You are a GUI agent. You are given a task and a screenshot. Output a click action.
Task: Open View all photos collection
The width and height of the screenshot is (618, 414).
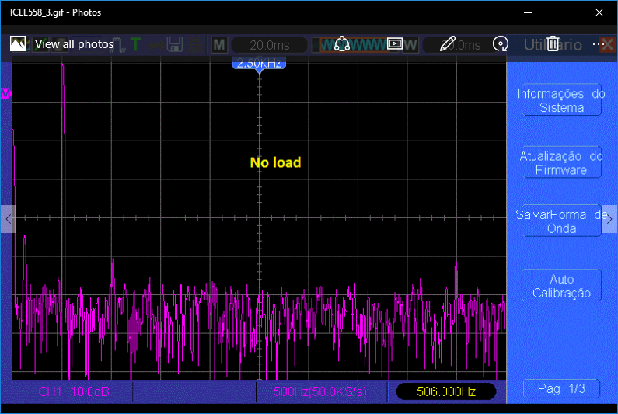[62, 44]
